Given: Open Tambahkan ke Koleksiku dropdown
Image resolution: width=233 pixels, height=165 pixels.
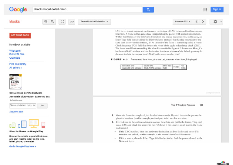Looking at the screenshot, I should 95,22.
